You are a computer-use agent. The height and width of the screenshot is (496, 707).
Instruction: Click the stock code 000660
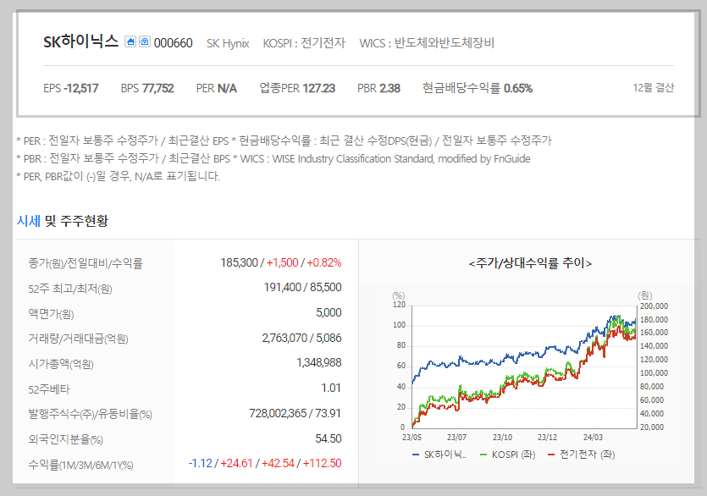pyautogui.click(x=173, y=43)
